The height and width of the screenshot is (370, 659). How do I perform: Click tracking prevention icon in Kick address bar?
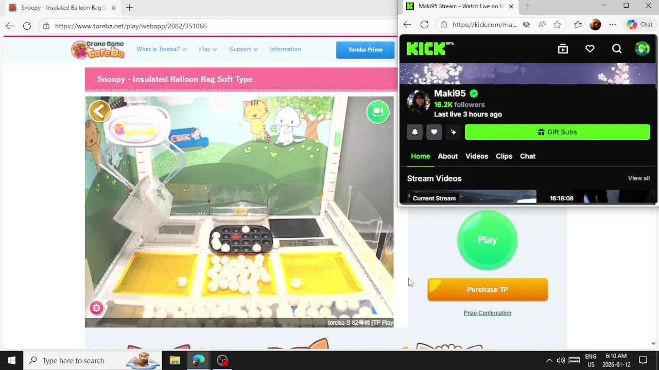526,25
